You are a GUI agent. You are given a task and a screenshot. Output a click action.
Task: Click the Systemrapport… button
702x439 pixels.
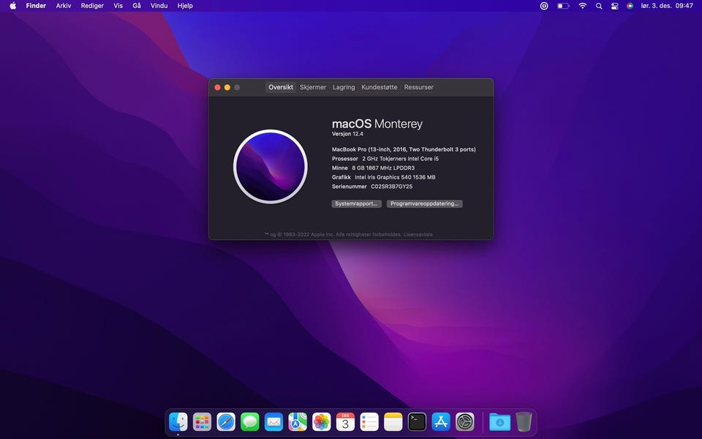coord(357,204)
